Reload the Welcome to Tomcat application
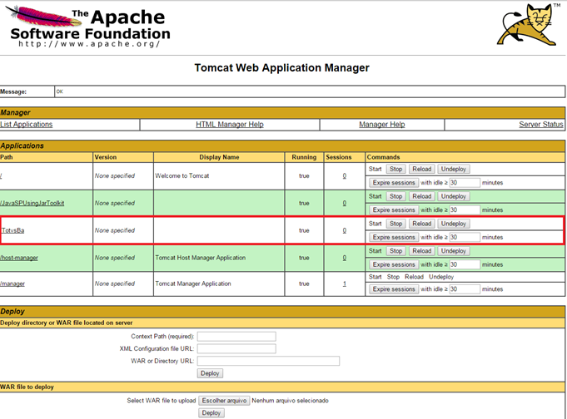567x419 pixels. (x=422, y=169)
